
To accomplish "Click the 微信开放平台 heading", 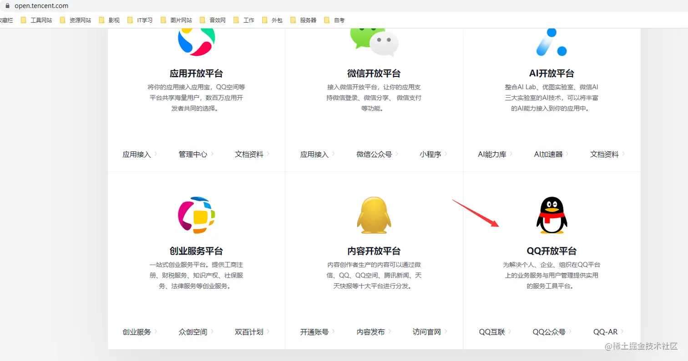I will tap(374, 74).
